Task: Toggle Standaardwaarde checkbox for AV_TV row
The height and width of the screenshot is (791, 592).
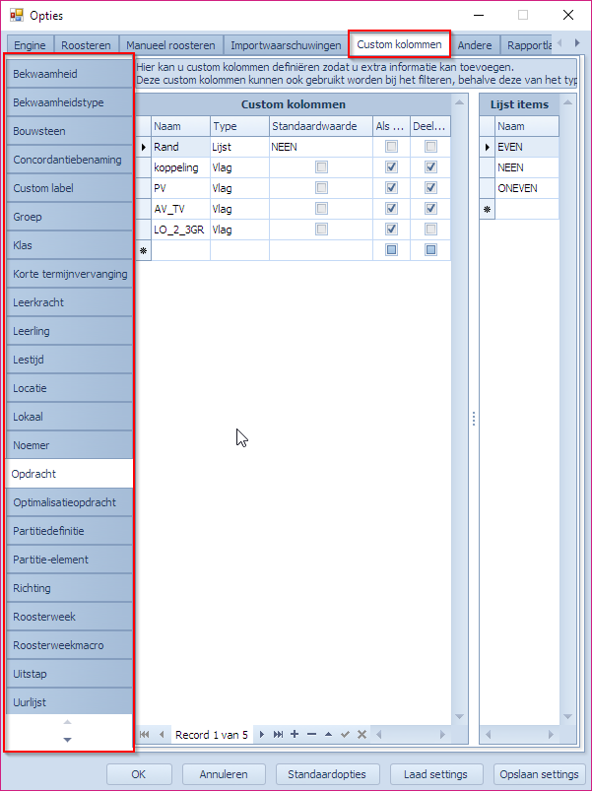Action: tap(321, 209)
